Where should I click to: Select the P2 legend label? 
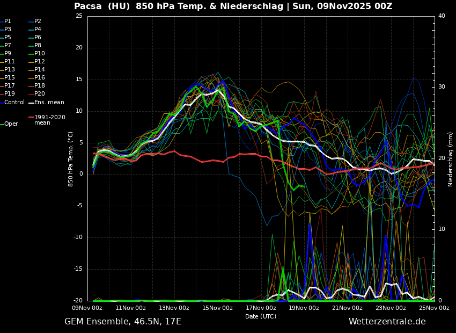[38, 21]
